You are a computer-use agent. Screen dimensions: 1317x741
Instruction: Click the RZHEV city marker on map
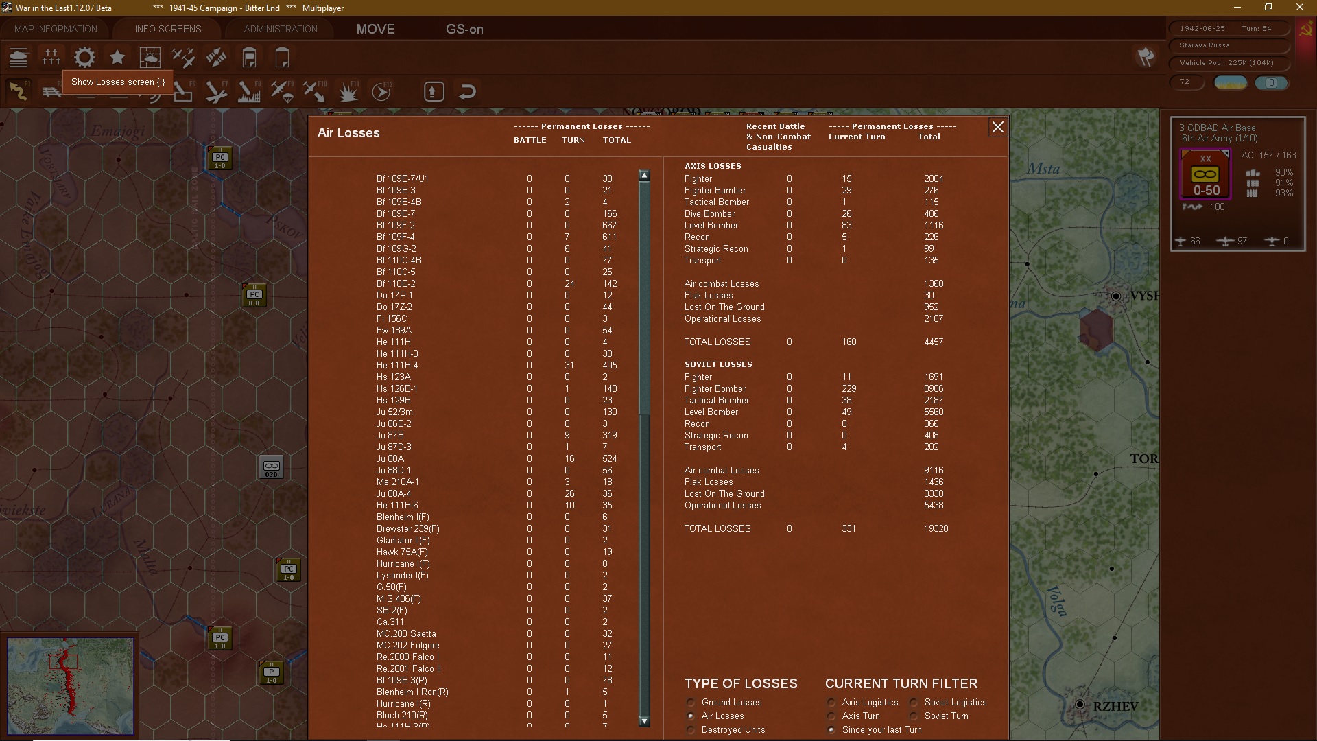tap(1080, 705)
